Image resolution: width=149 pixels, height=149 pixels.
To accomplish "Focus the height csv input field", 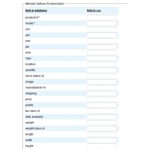I will [x=102, y=146].
